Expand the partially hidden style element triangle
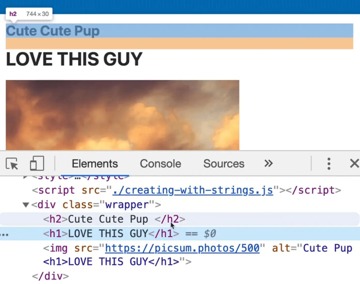Screen dimensions: 360x284 25,177
